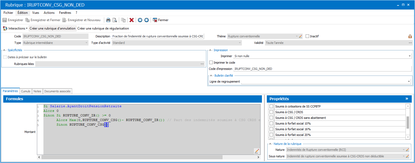Click Enregistrer et Nouveau in the toolbar

click(81, 20)
